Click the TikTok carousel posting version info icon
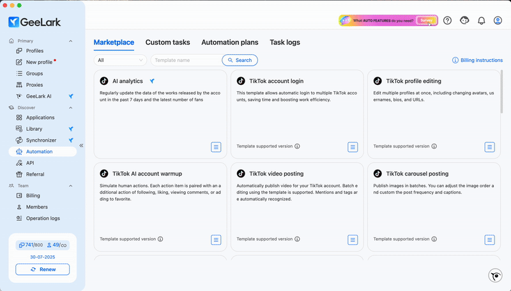 click(x=434, y=239)
